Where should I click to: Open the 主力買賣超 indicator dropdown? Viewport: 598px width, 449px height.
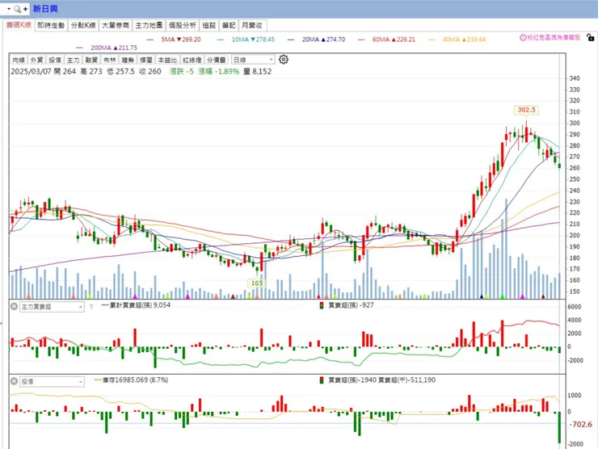pyautogui.click(x=52, y=307)
